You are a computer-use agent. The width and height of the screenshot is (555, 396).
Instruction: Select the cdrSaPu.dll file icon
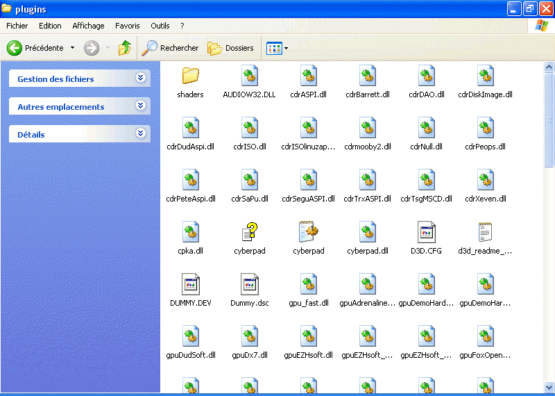point(250,180)
